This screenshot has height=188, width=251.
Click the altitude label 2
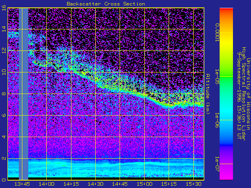coord(4,158)
